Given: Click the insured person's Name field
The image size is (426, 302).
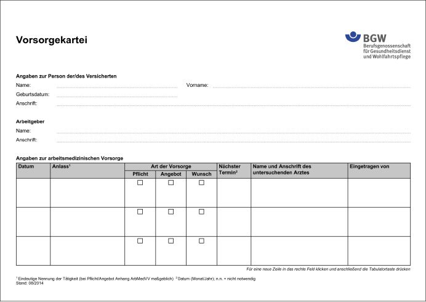Looking at the screenshot, I should [x=117, y=85].
